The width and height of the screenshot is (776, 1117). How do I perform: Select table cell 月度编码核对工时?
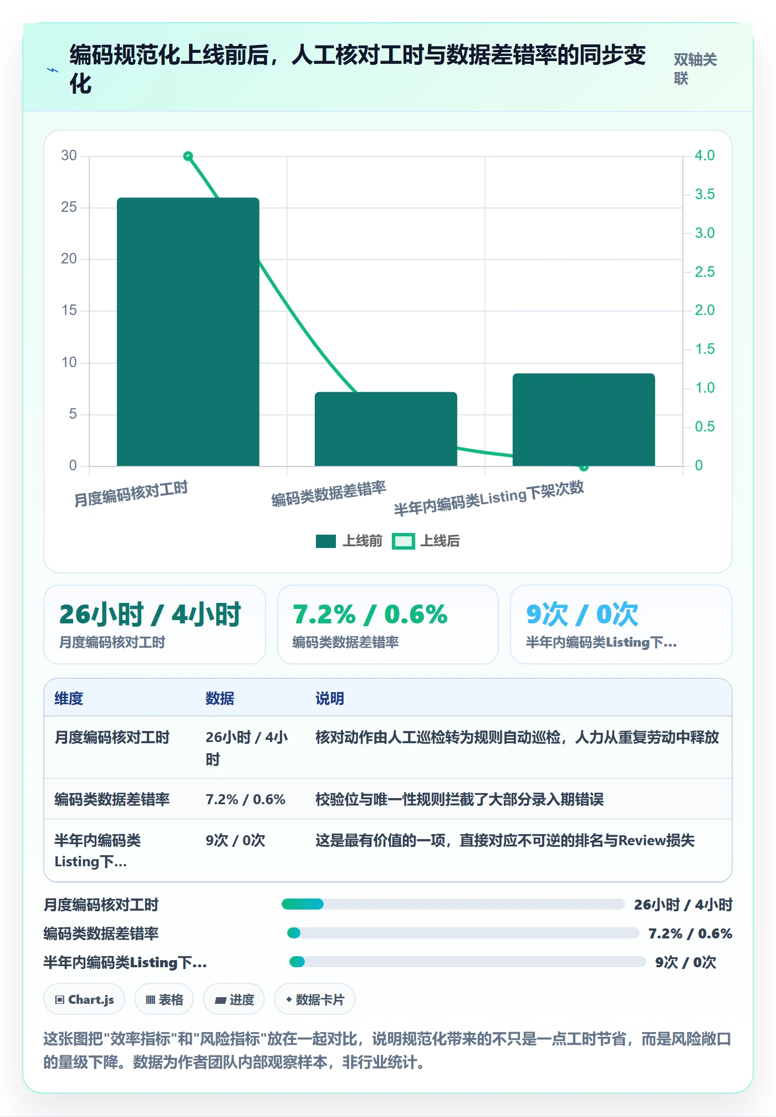tap(112, 737)
